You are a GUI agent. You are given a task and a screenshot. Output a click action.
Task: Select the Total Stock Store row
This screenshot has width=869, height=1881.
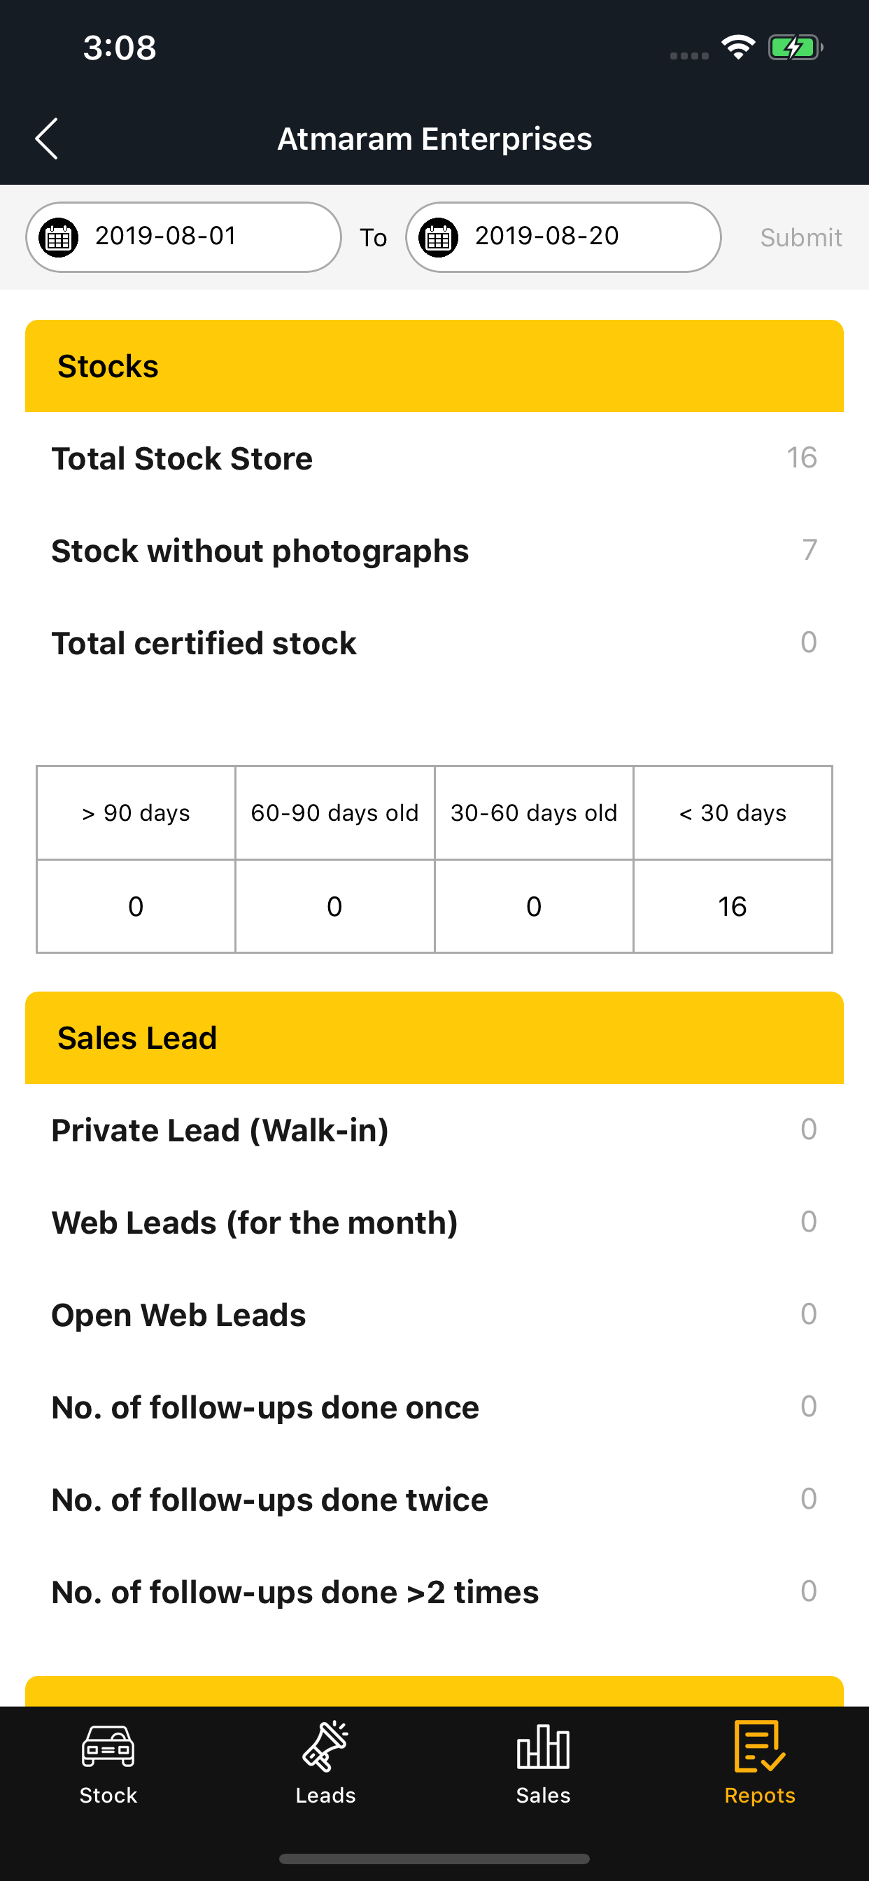(434, 458)
